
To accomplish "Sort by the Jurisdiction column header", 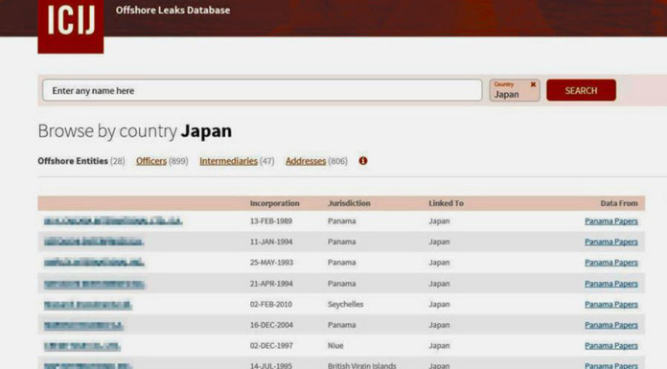I will click(349, 203).
